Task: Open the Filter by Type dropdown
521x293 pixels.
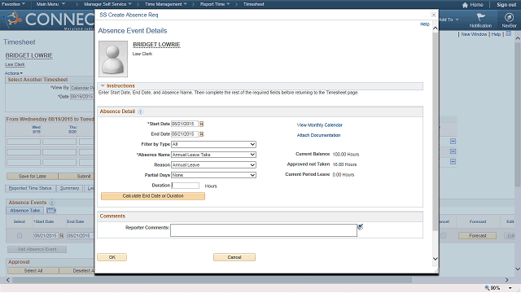Action: pos(213,145)
